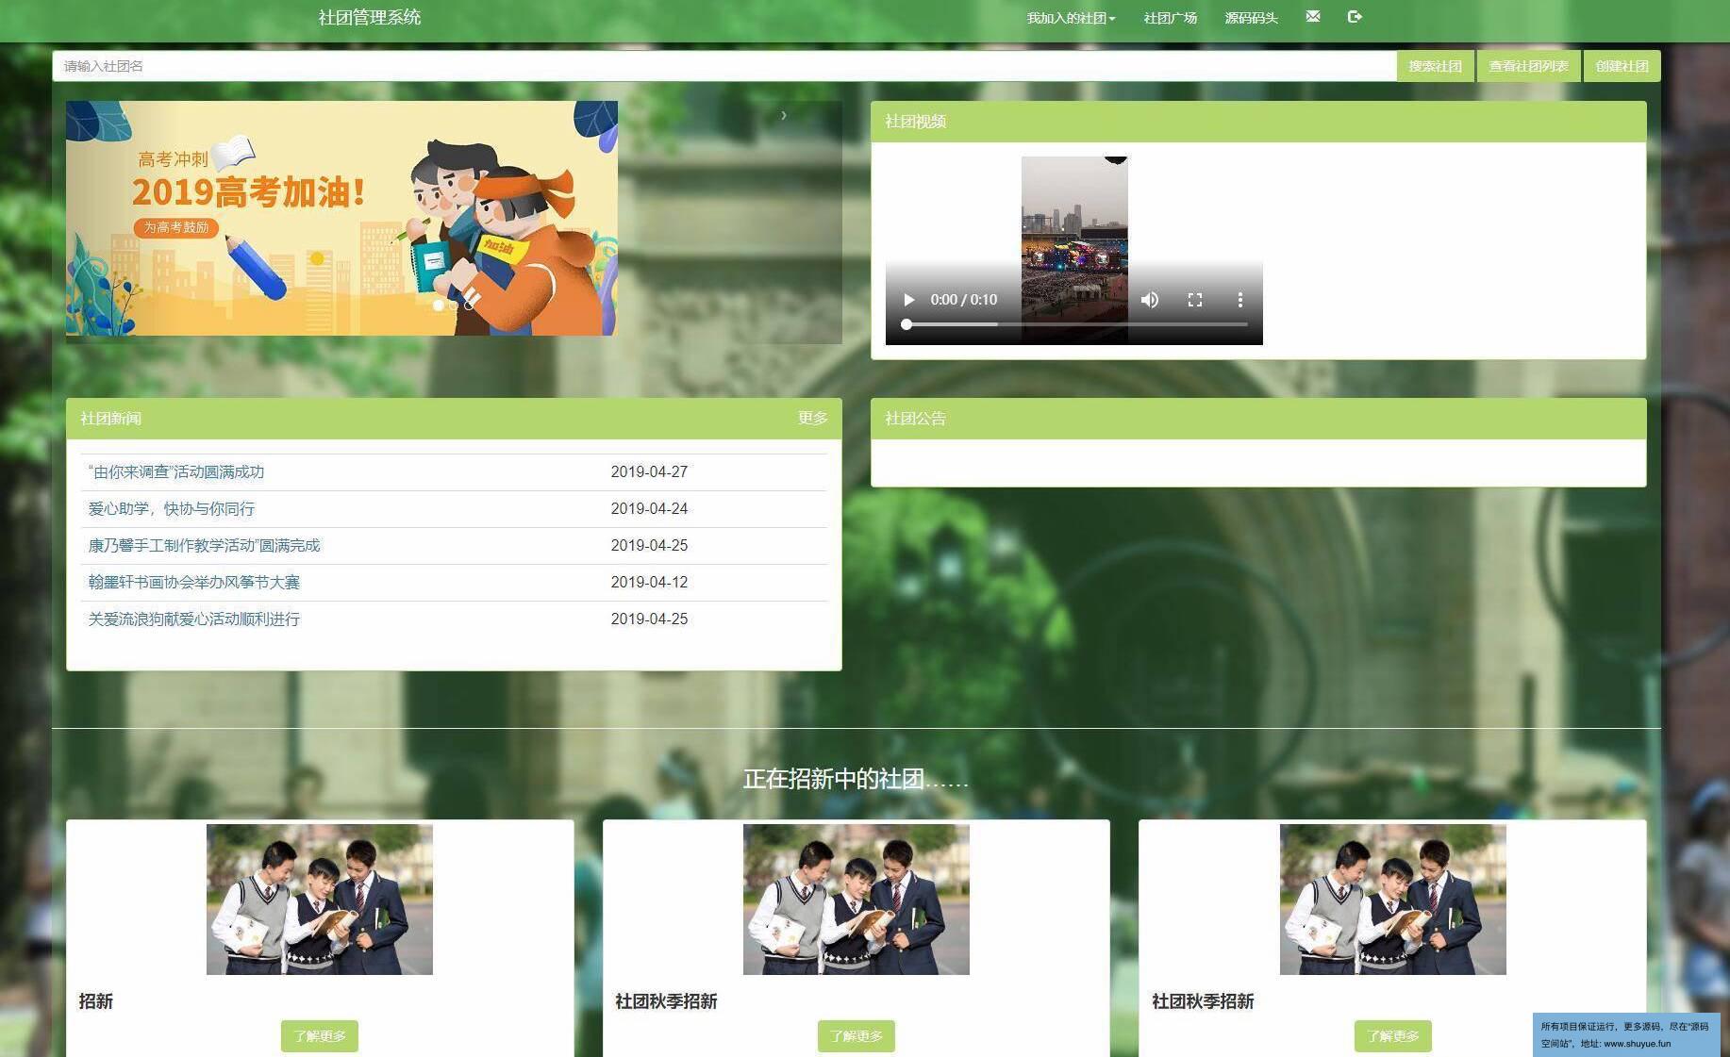This screenshot has height=1057, width=1730.
Task: Open 更多 link in 社团新闻 panel
Action: click(x=812, y=418)
